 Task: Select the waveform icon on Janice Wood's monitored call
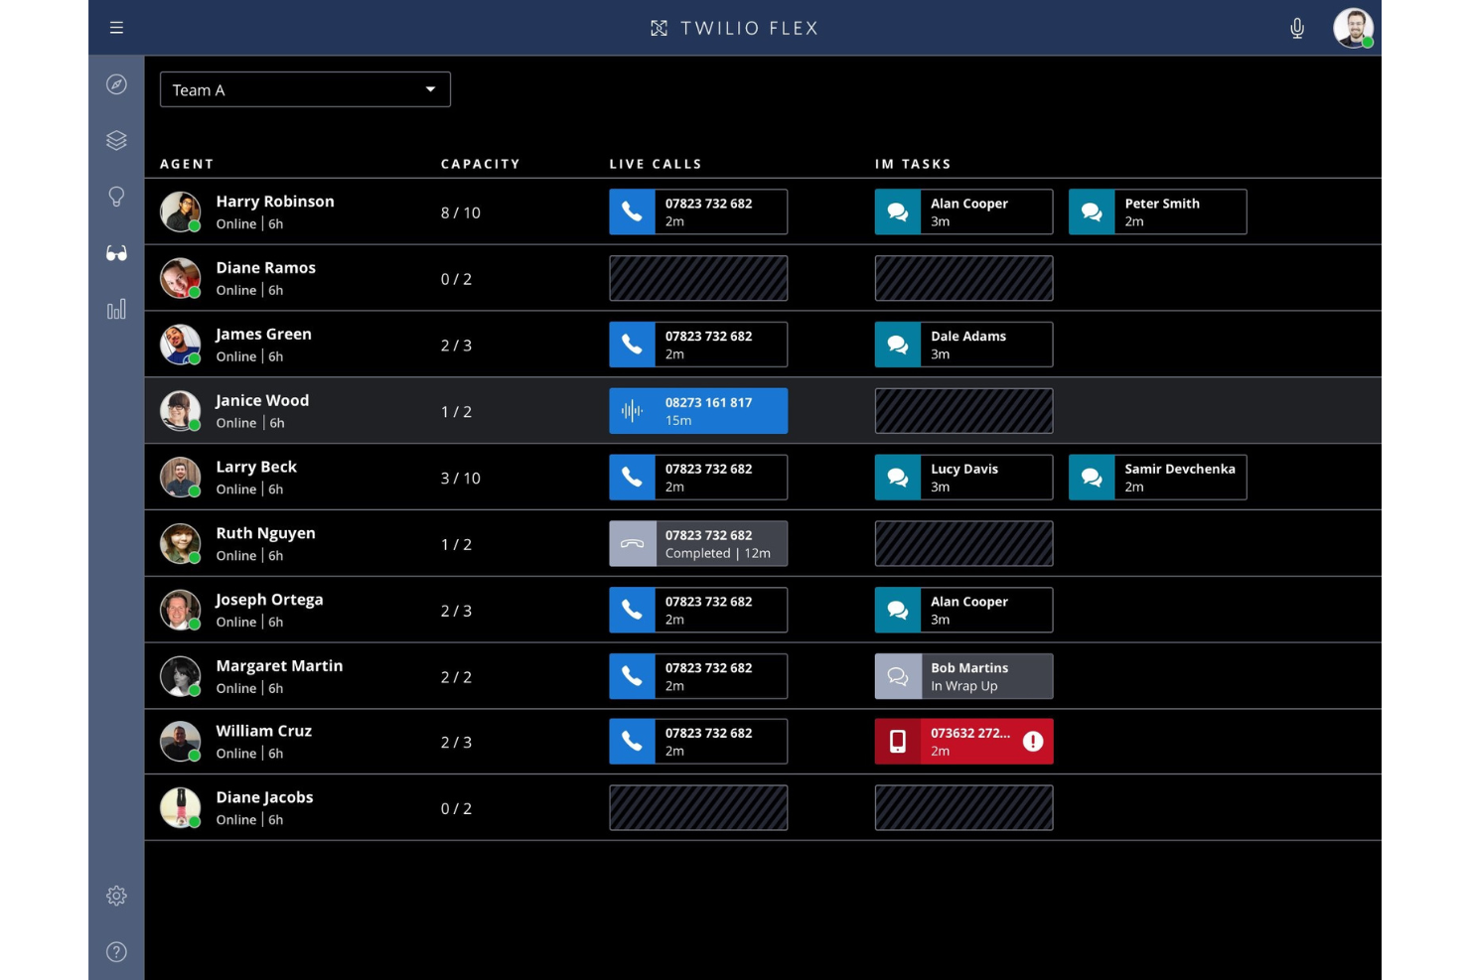(x=633, y=410)
